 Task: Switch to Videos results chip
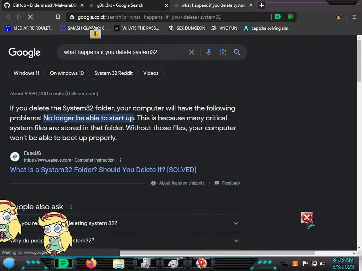151,73
